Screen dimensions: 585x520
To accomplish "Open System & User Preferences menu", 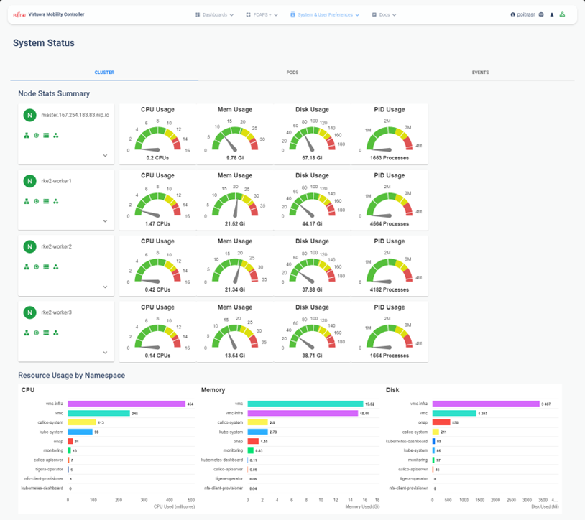I will 325,14.
